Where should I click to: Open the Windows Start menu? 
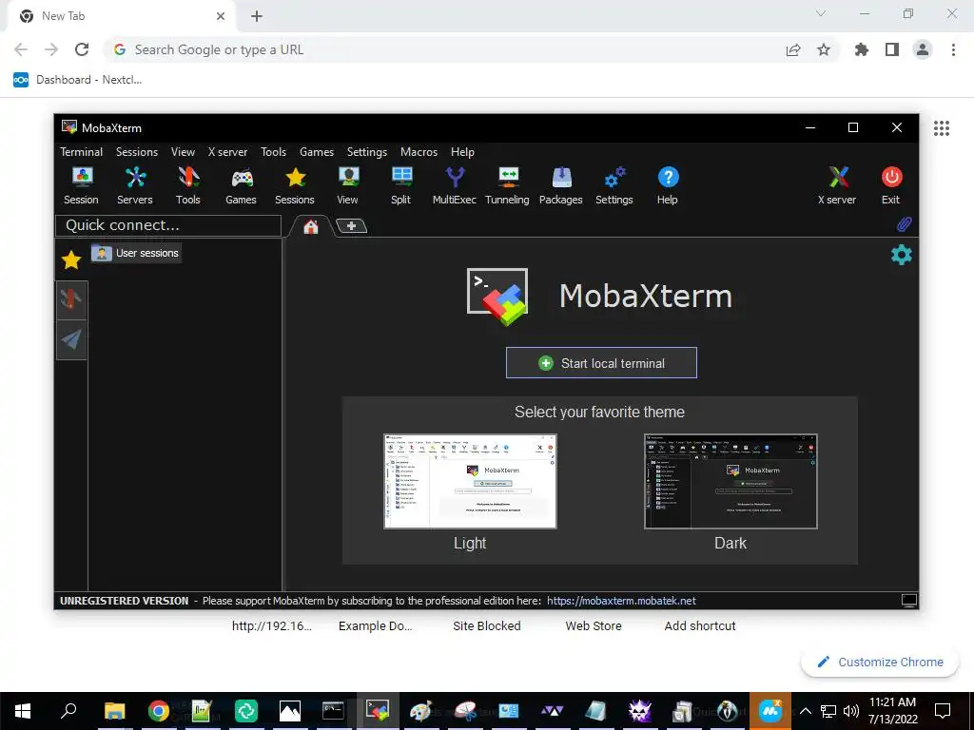point(23,711)
